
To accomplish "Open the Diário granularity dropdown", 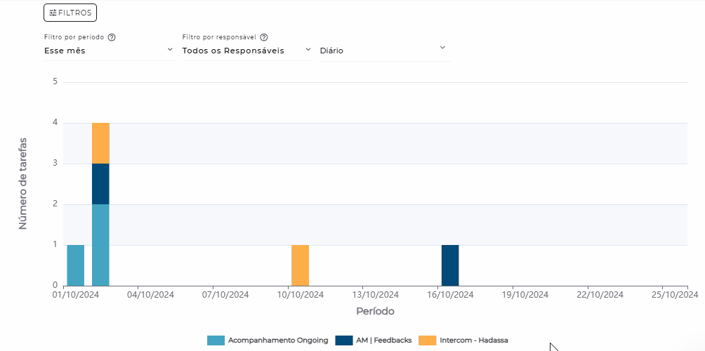I will pyautogui.click(x=385, y=51).
